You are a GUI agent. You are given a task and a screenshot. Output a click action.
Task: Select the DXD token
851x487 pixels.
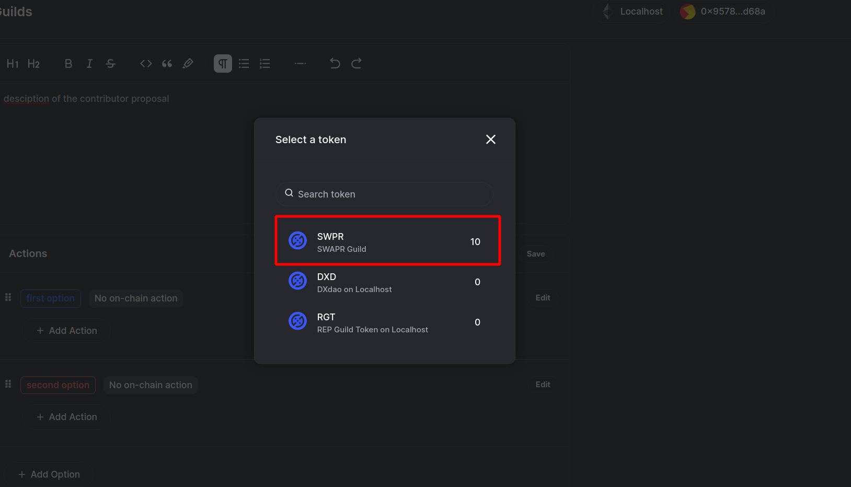(x=385, y=282)
